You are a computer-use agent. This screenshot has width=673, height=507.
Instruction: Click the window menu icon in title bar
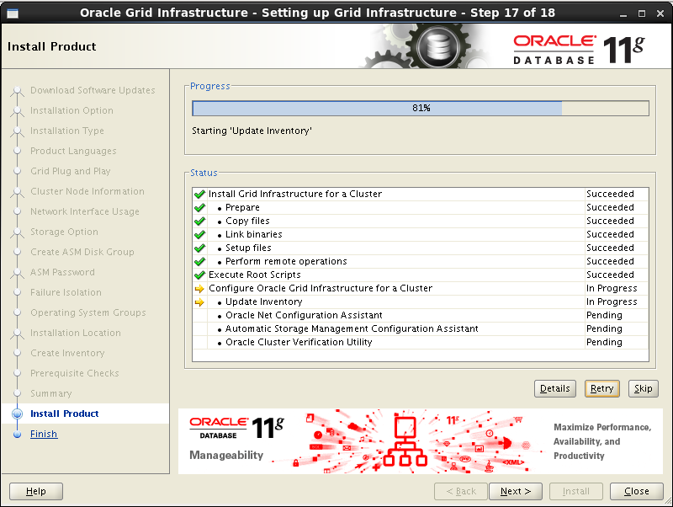click(x=10, y=13)
